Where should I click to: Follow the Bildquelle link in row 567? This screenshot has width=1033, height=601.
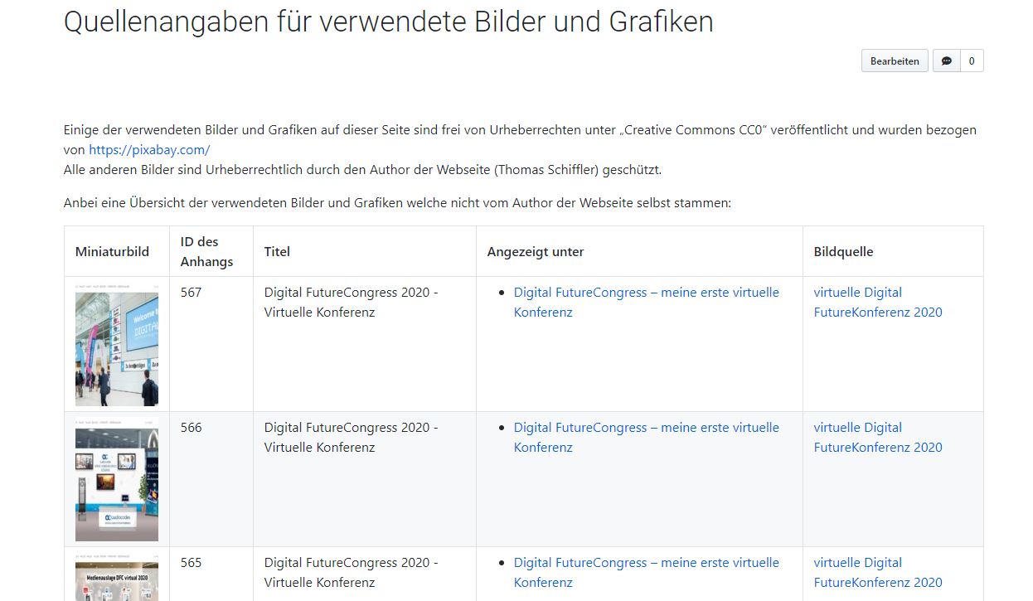878,303
